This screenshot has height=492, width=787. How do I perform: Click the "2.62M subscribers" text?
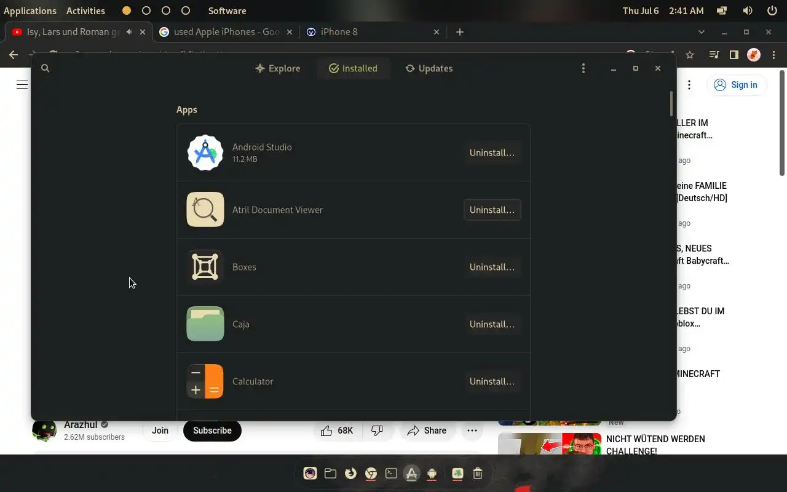click(x=94, y=437)
